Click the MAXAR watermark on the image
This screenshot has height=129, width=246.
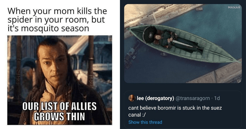tap(234, 7)
